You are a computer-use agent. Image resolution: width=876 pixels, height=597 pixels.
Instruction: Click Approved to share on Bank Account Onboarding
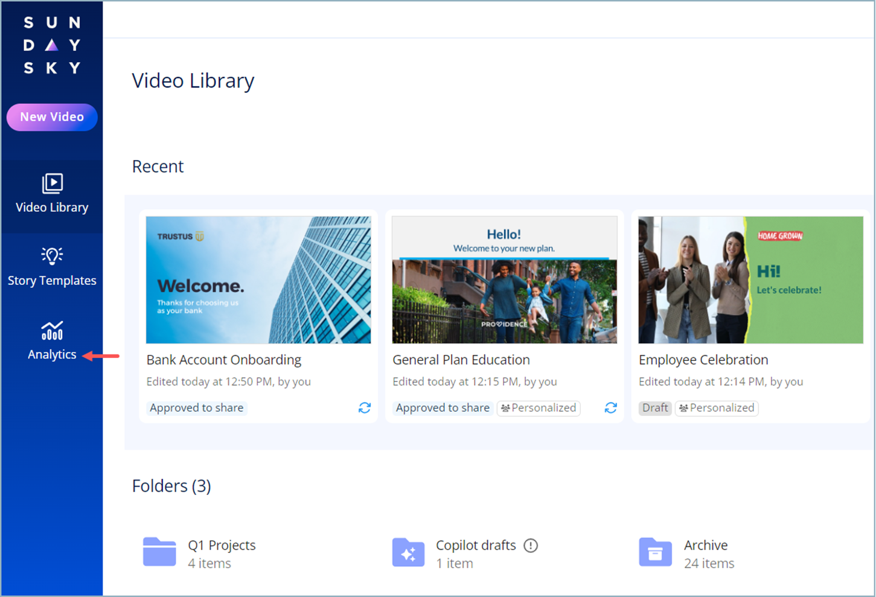tap(197, 408)
